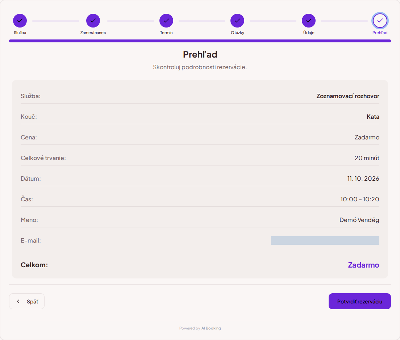Click the highlighted Prehľad step circle

pos(380,21)
